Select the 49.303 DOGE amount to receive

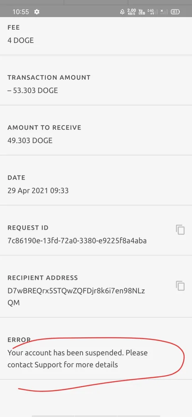[x=30, y=141]
